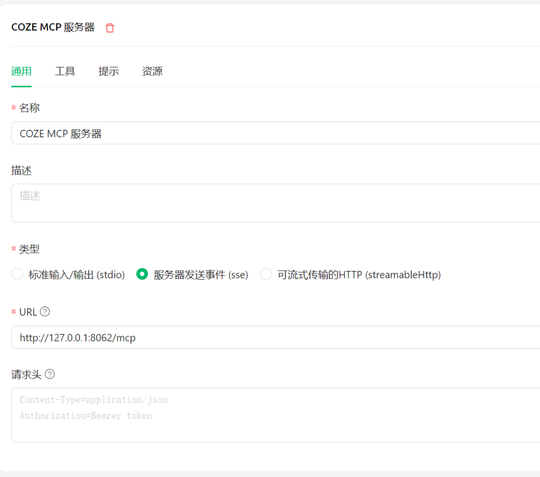The width and height of the screenshot is (540, 477).
Task: Focus the URL input field
Action: point(275,337)
